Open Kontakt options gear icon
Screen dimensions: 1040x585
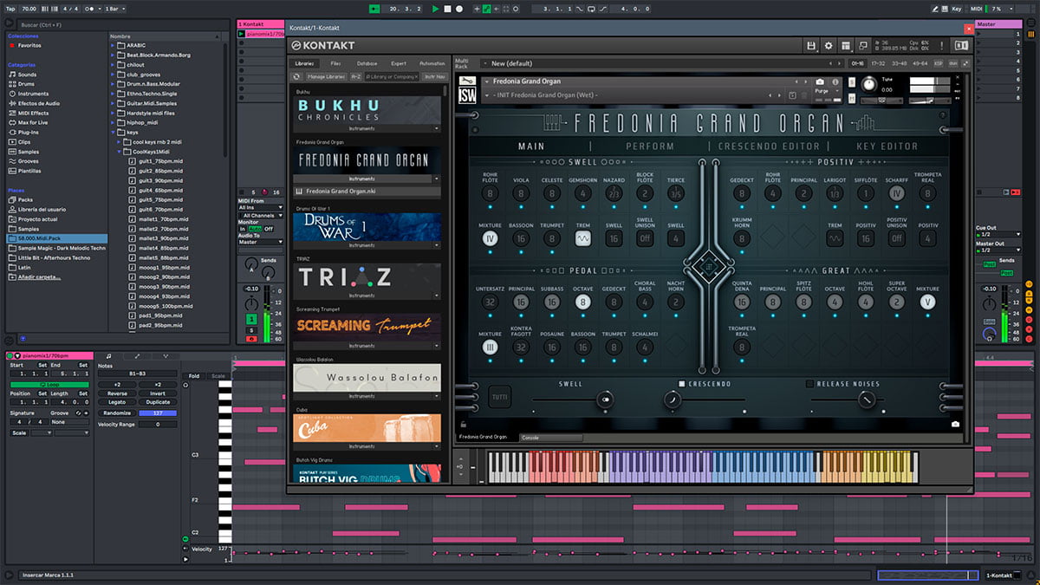[829, 45]
